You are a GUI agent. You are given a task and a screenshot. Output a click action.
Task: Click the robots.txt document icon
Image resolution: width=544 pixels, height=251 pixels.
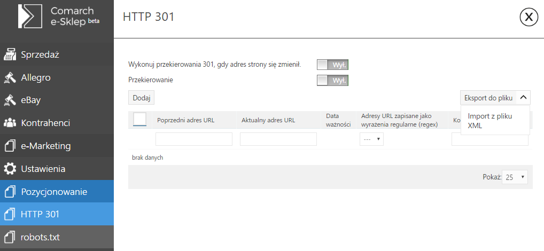pyautogui.click(x=10, y=237)
